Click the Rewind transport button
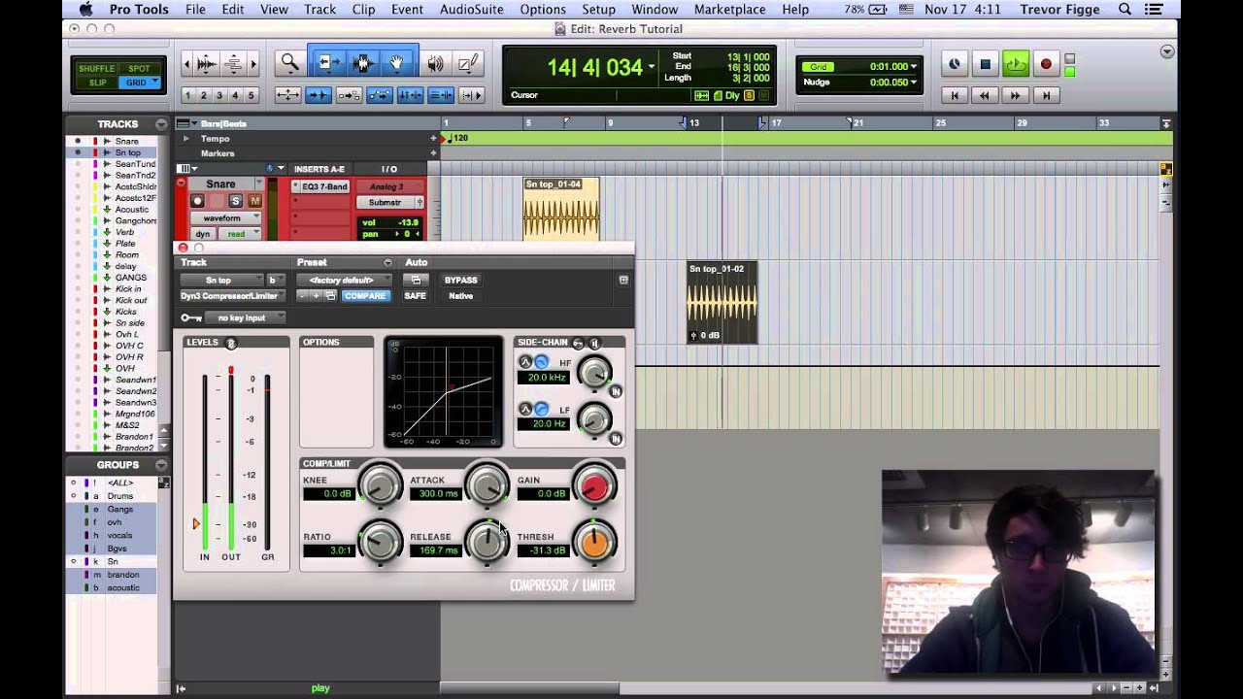Screen dimensions: 1243x699 985,95
